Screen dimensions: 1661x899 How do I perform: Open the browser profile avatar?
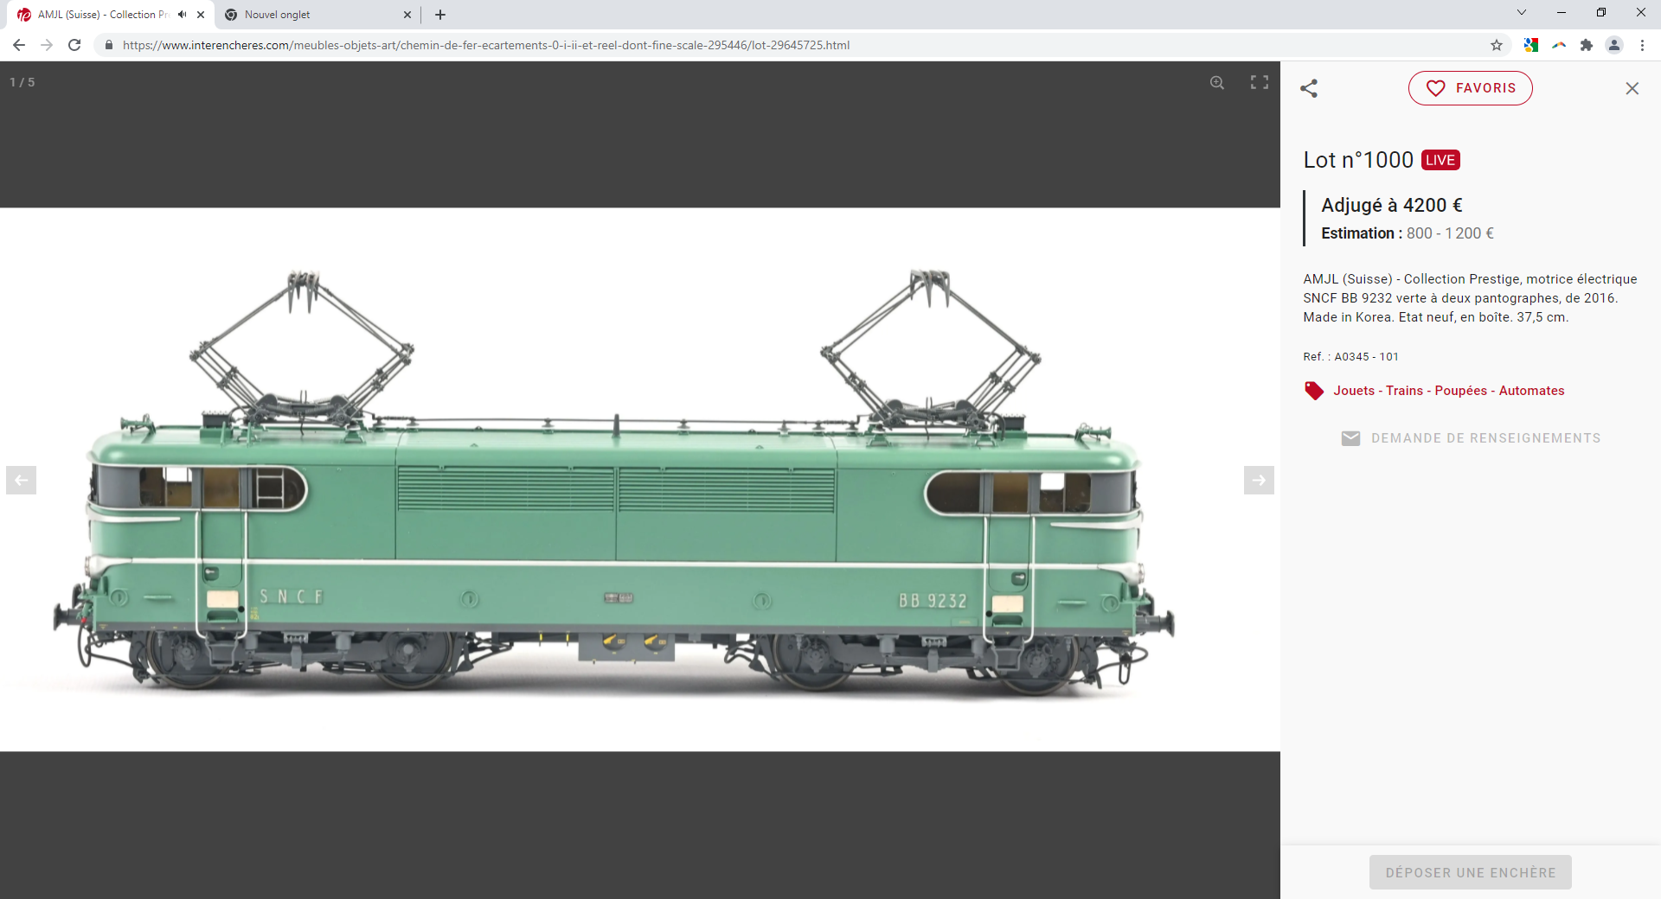(1614, 45)
